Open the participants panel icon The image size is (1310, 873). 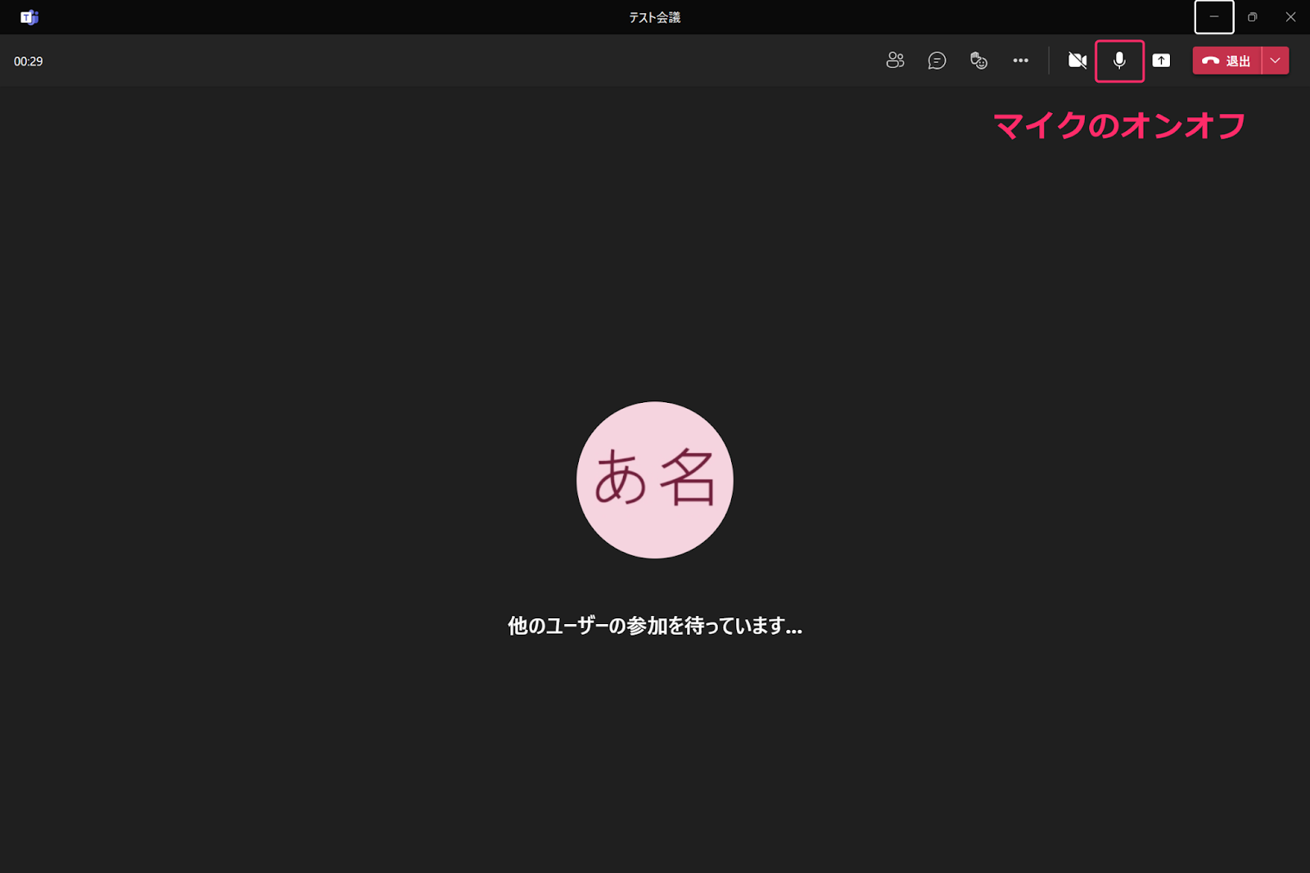pyautogui.click(x=895, y=61)
